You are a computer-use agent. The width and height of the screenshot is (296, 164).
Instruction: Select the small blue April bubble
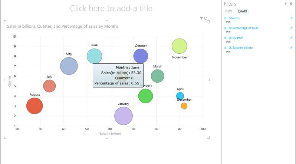tap(180, 96)
